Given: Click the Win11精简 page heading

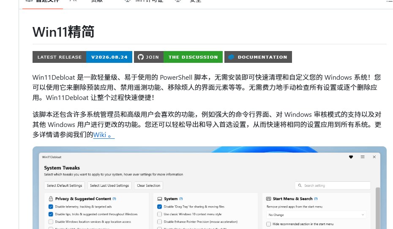Looking at the screenshot, I should pos(63,32).
